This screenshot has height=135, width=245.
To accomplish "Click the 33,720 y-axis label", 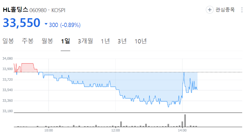I will point(8,79).
